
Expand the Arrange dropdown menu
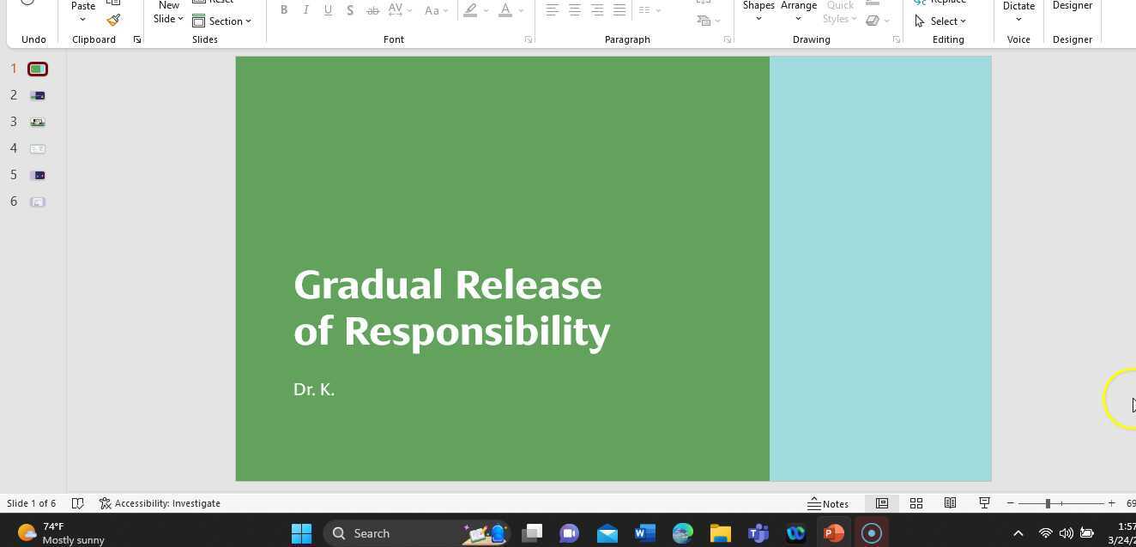point(798,18)
